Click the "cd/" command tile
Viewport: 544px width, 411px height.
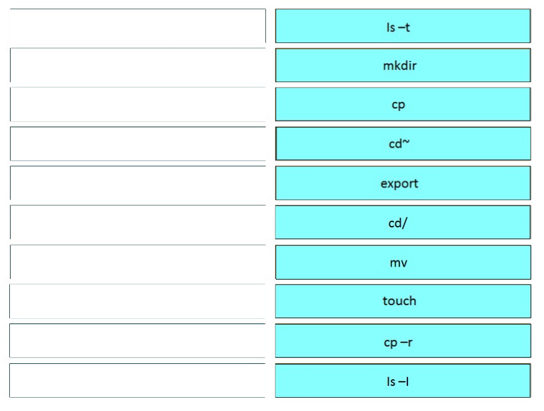[x=403, y=222]
